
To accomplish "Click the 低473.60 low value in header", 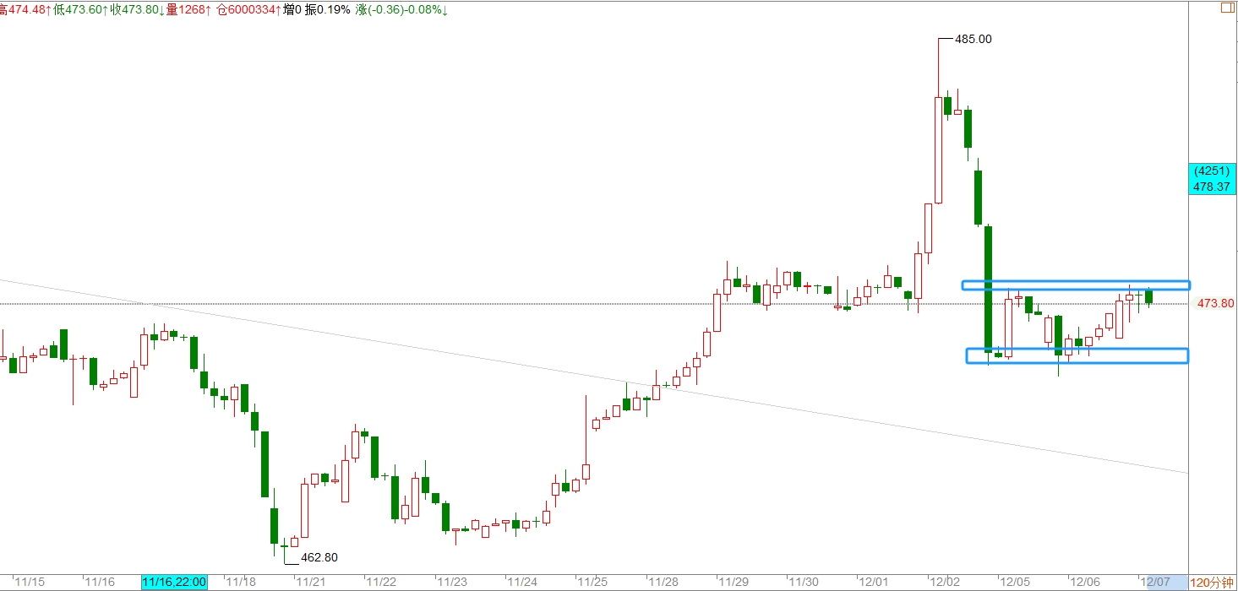I will pos(80,8).
